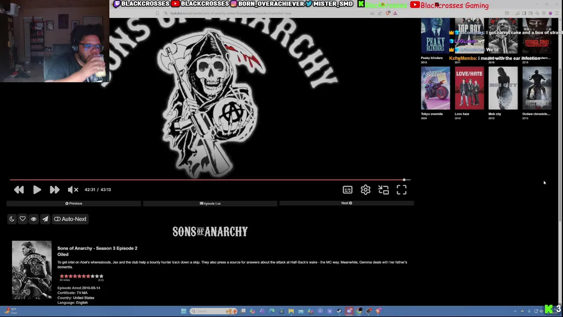Open Steam from the taskbar
563x317 pixels.
tap(339, 311)
